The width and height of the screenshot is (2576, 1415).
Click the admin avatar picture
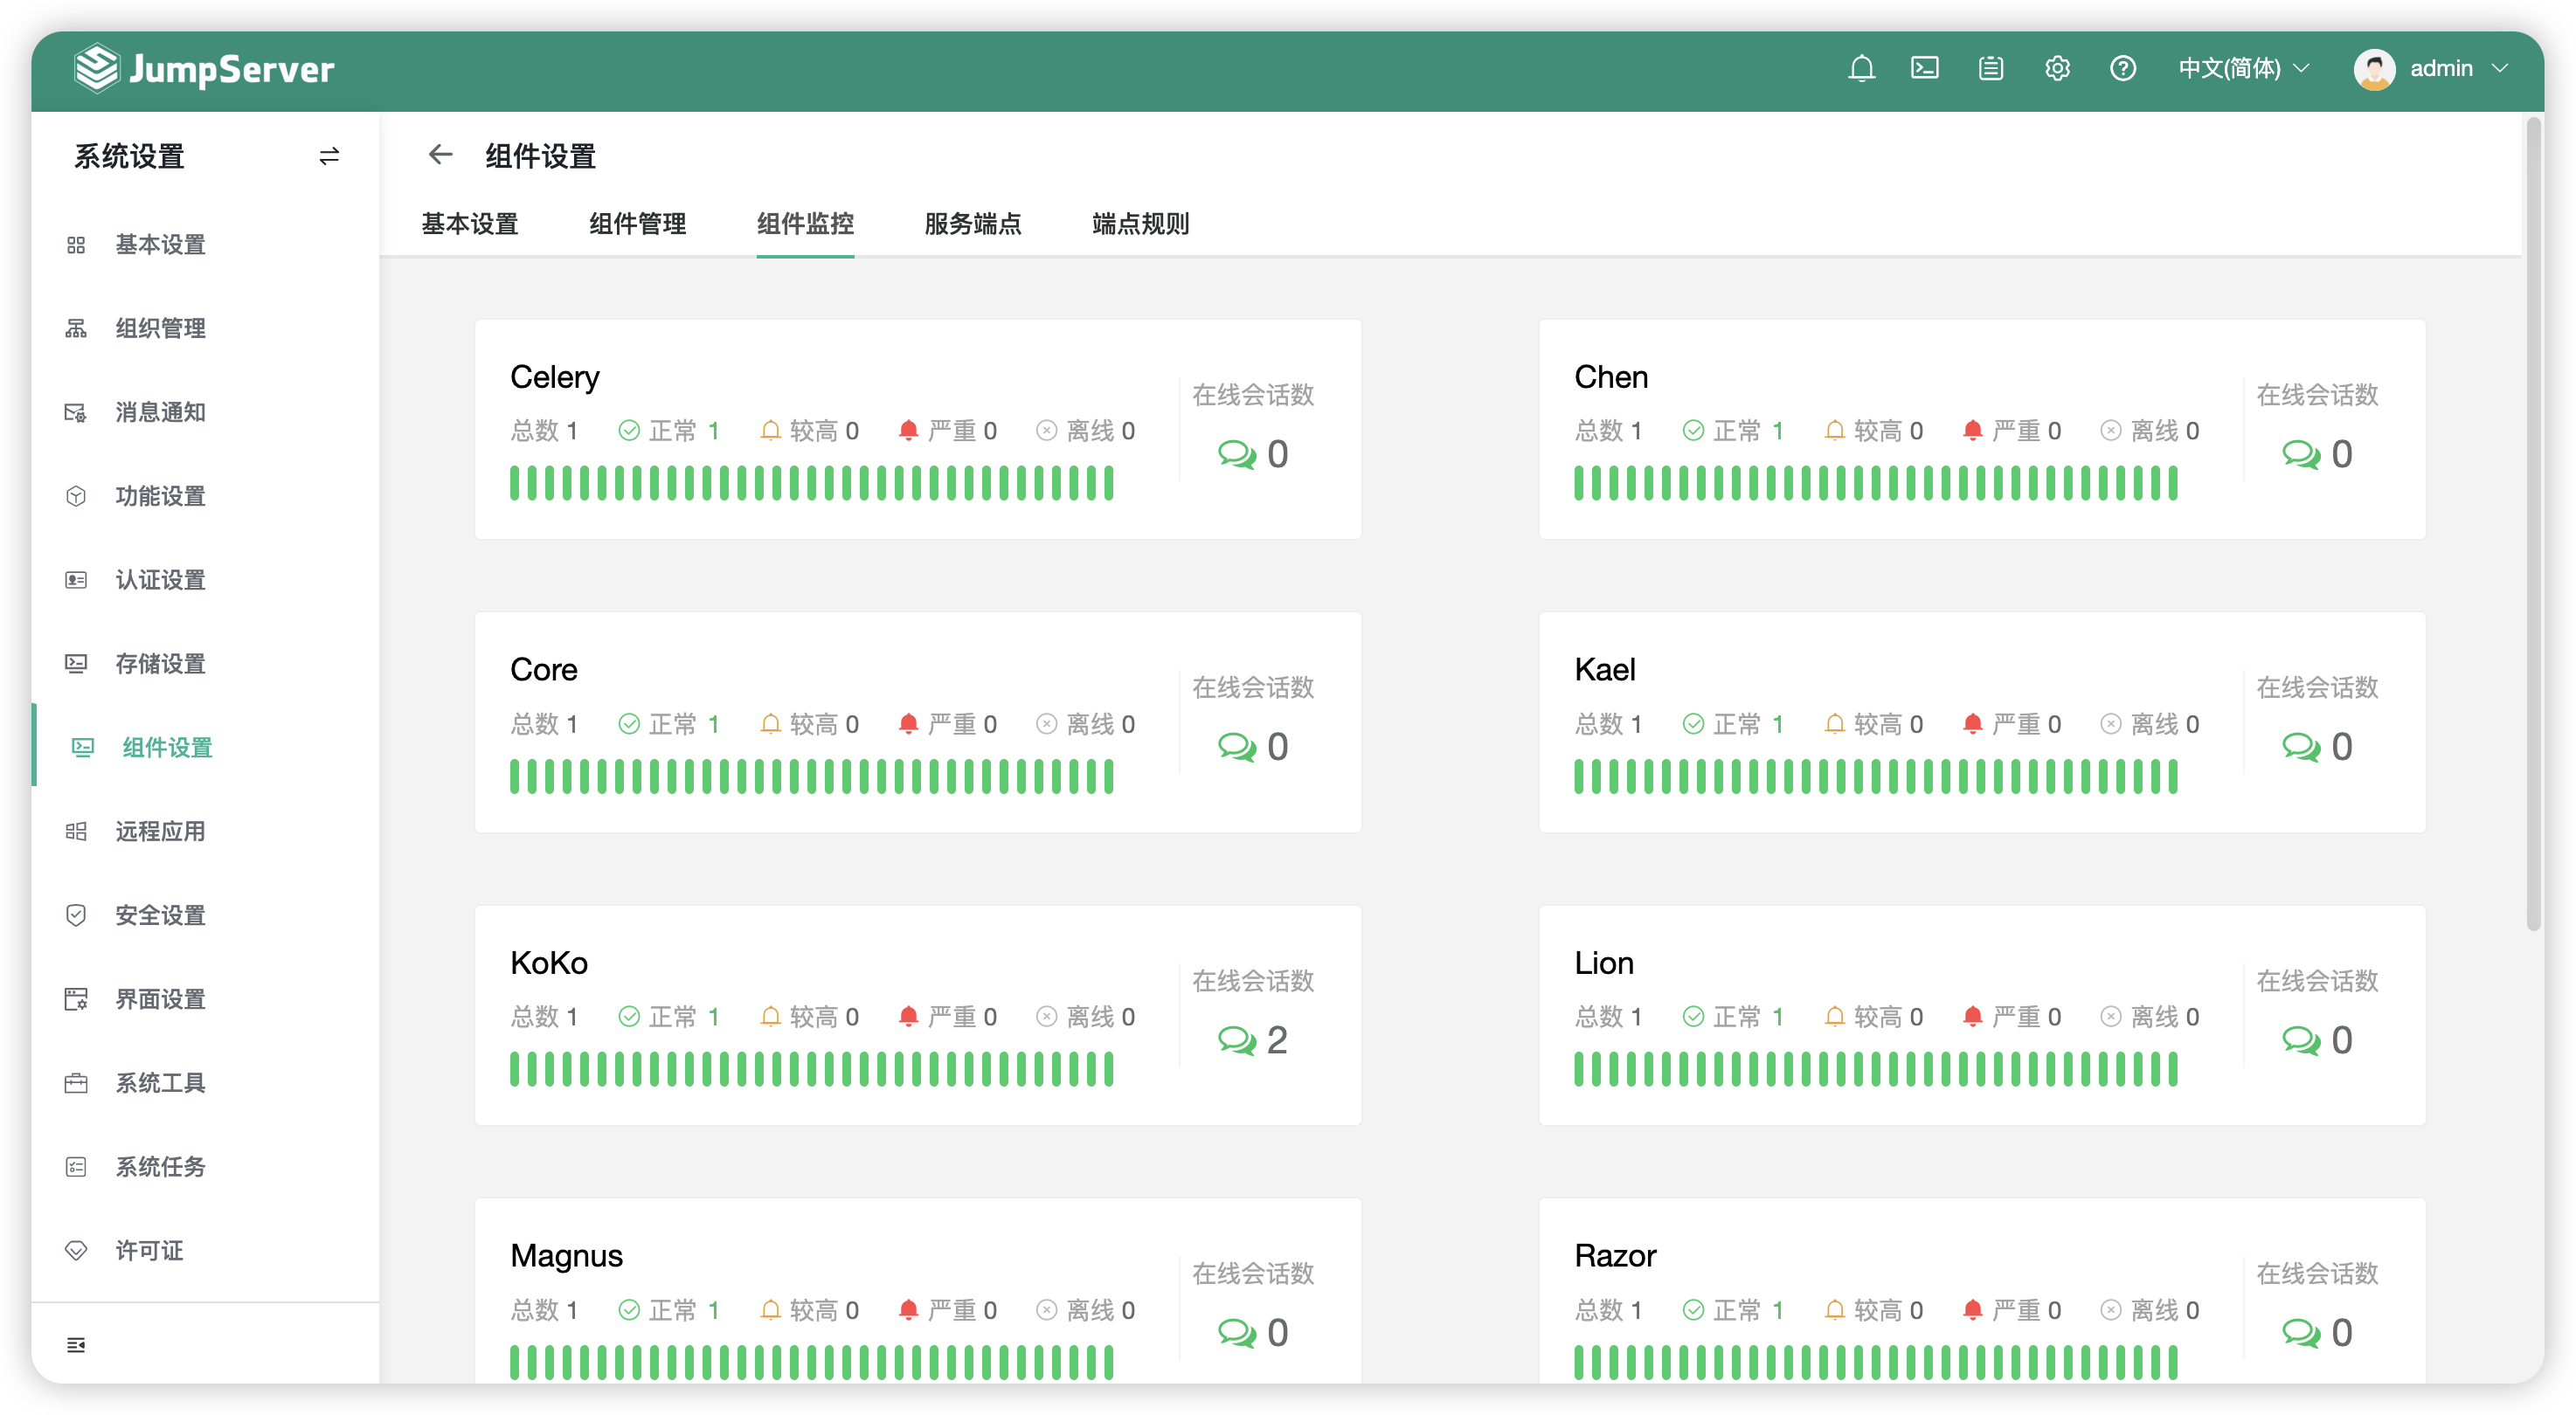click(2374, 69)
